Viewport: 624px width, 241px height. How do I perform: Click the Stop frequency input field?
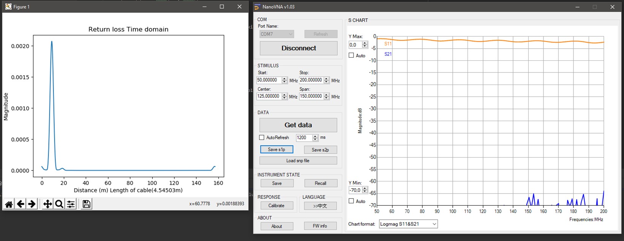[x=310, y=80]
